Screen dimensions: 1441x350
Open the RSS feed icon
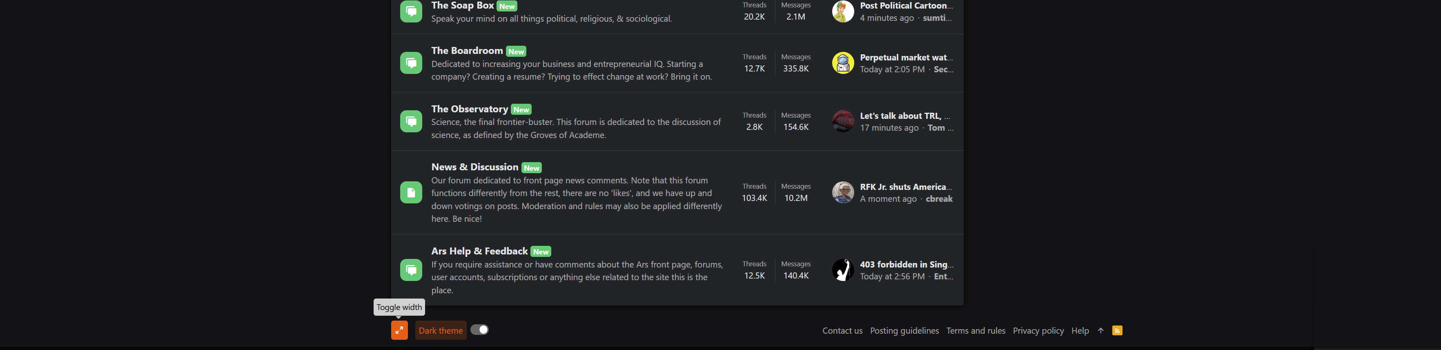(1117, 330)
